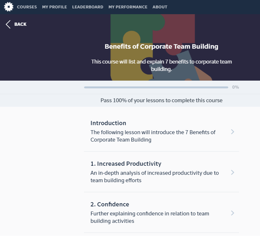Viewport: 260px width, 236px height.
Task: Click the gear logo in navigation bar
Action: pos(8,7)
